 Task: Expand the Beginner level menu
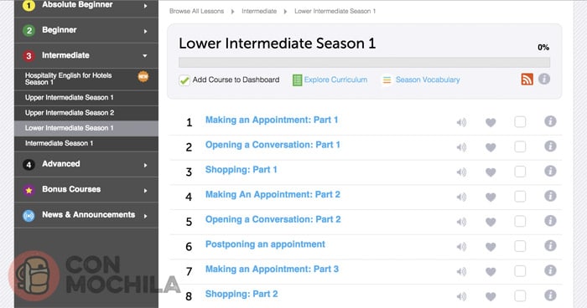click(86, 30)
